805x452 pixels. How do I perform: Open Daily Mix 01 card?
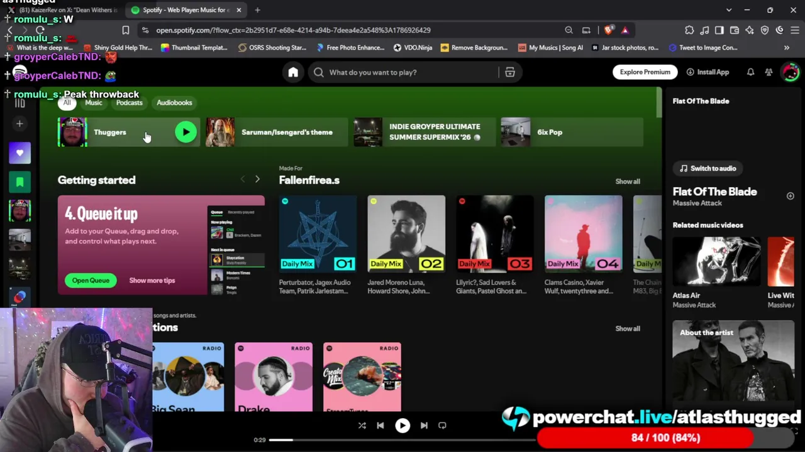[x=318, y=245]
